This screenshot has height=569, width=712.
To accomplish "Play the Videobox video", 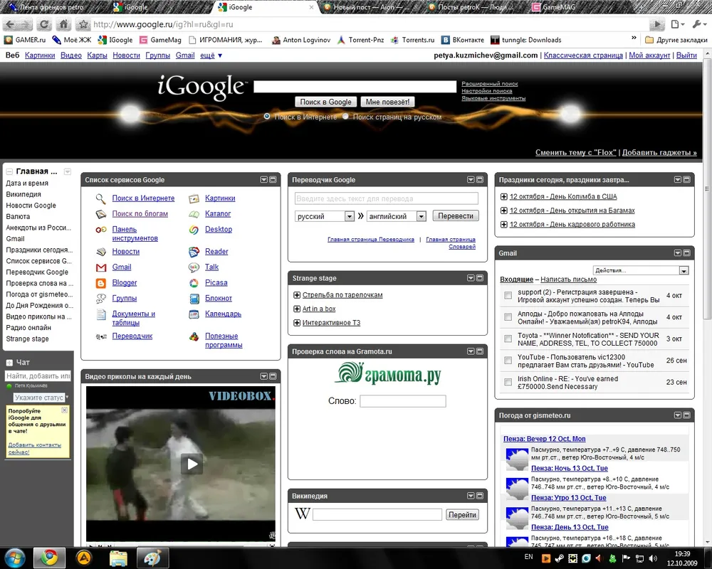I will click(192, 464).
